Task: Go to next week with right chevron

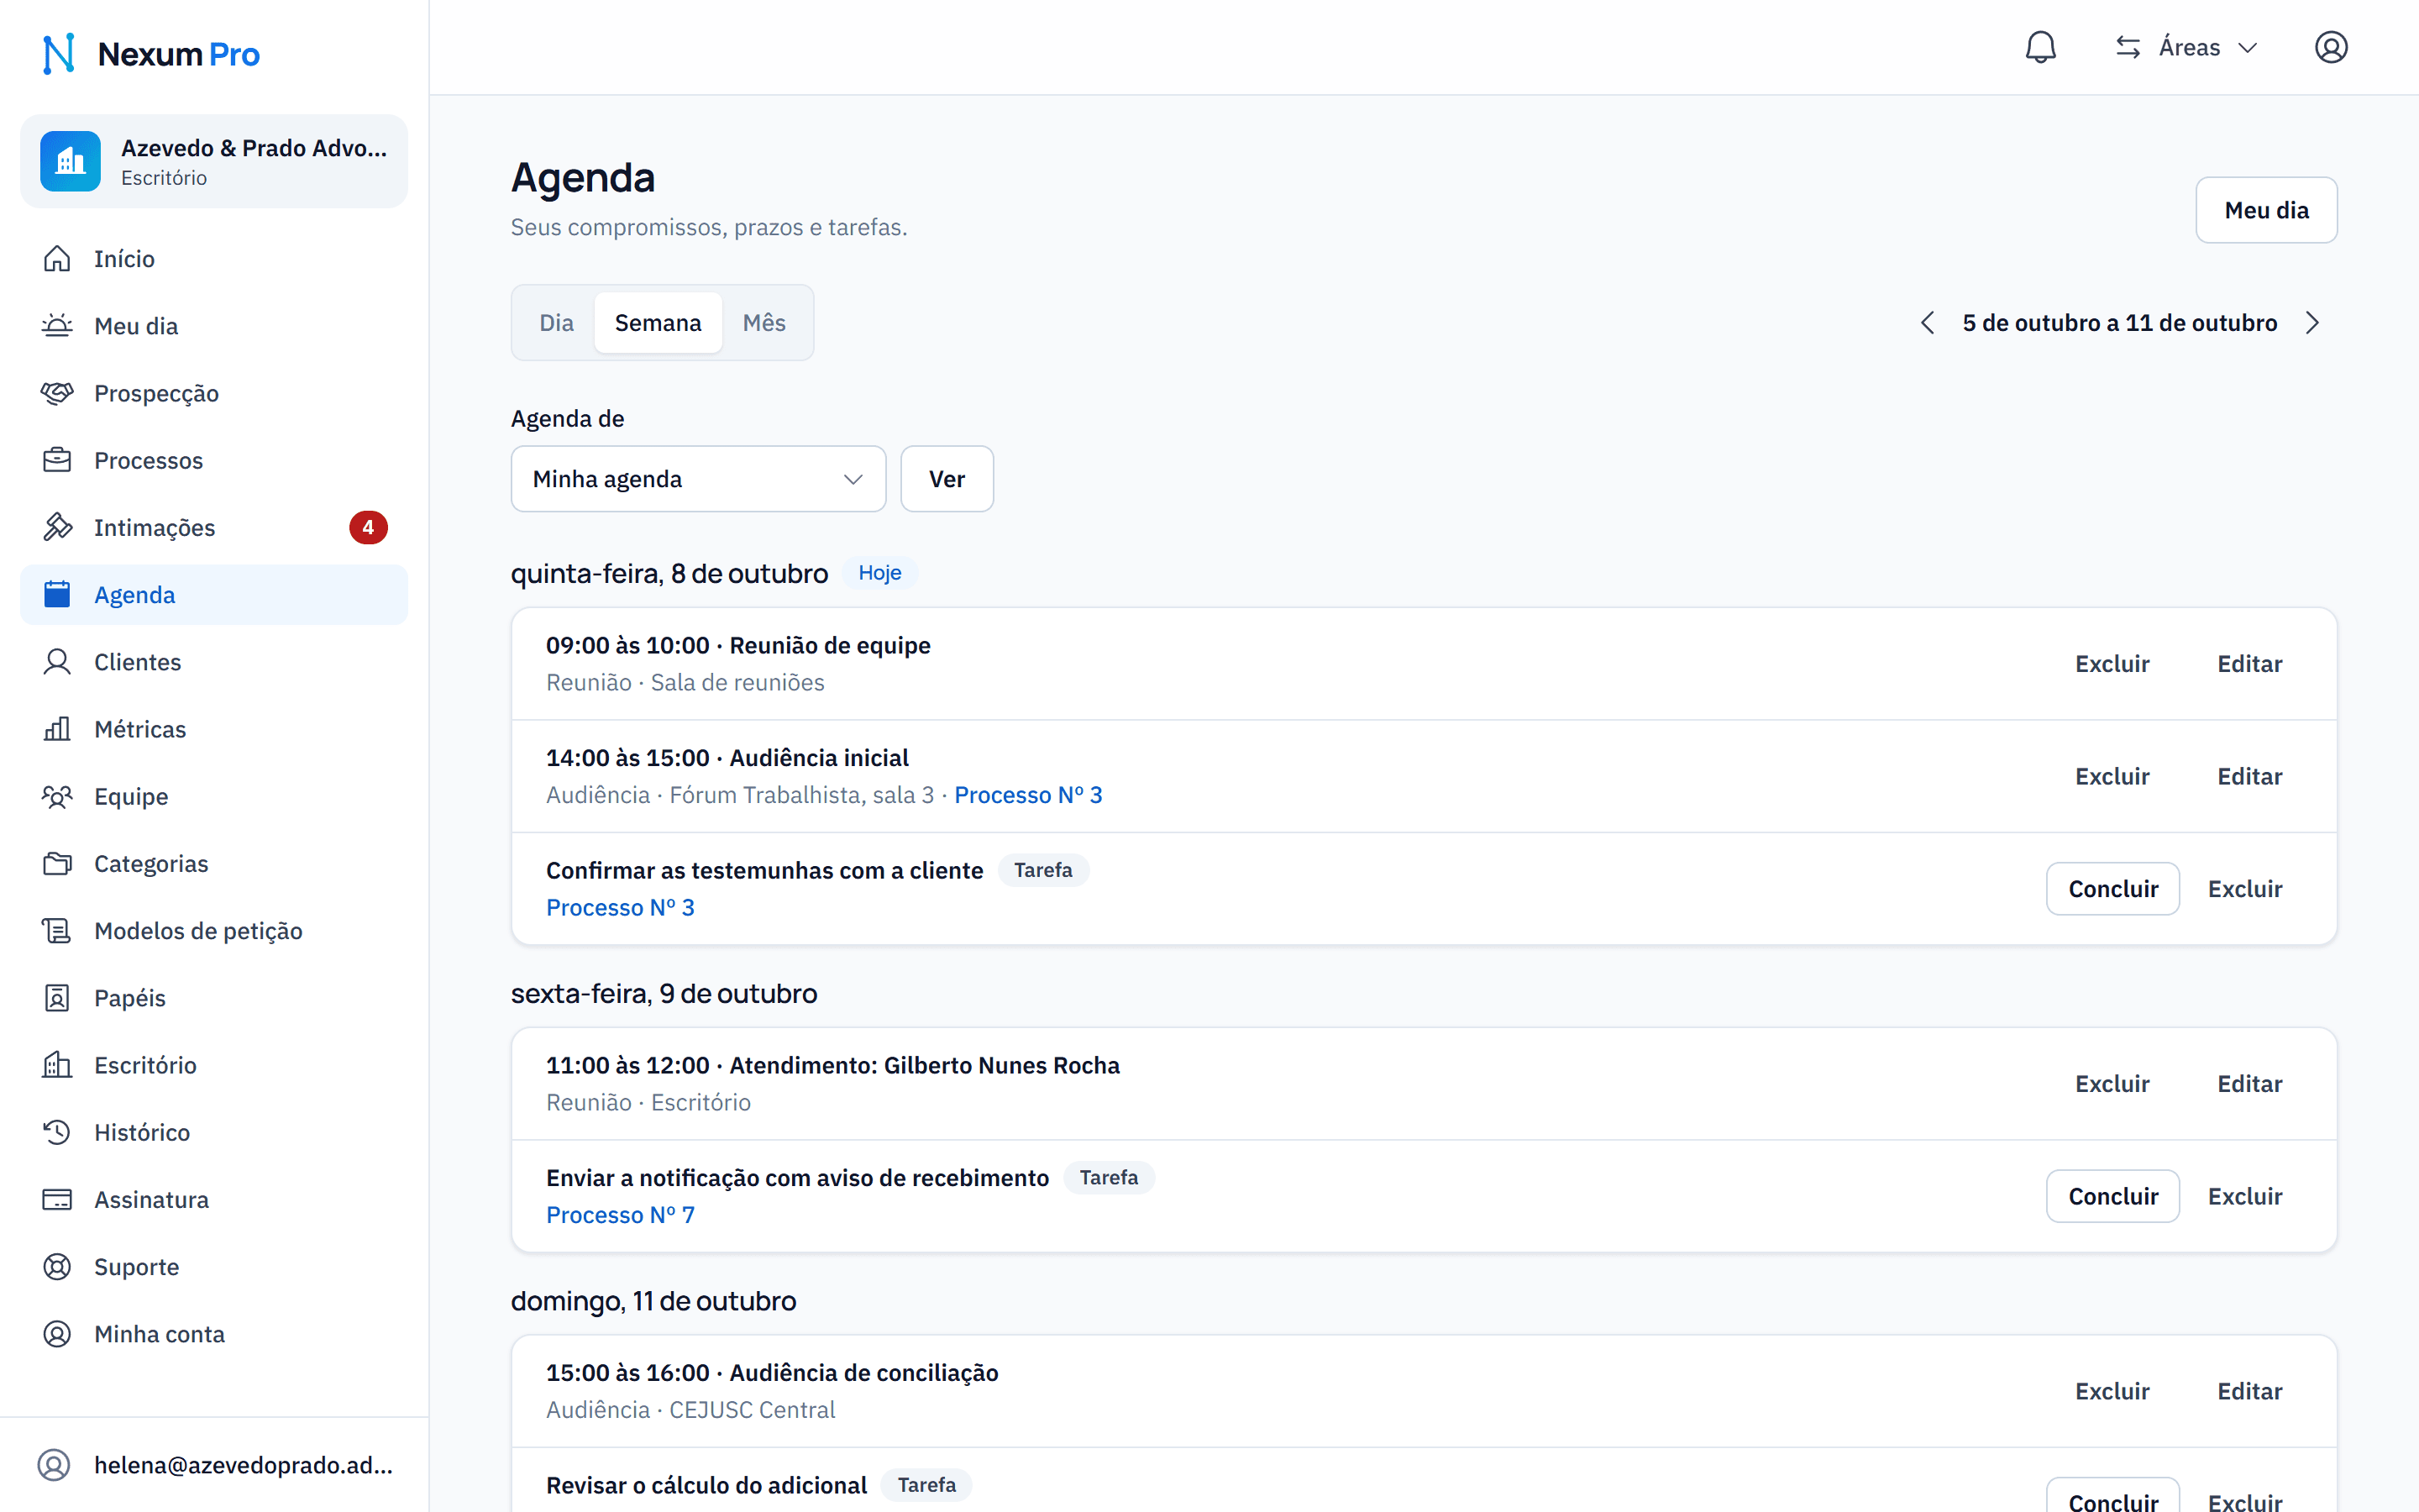Action: pyautogui.click(x=2312, y=323)
